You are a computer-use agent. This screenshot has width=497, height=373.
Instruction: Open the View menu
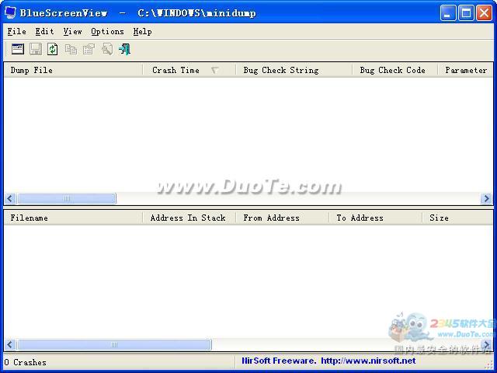click(72, 31)
